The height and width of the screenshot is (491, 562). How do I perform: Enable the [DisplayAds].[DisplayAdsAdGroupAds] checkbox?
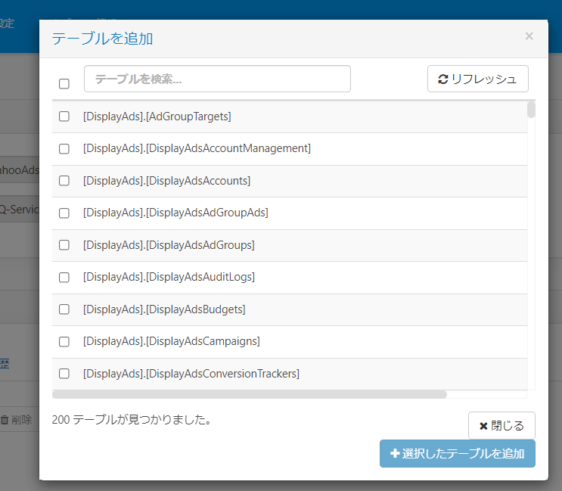64,213
